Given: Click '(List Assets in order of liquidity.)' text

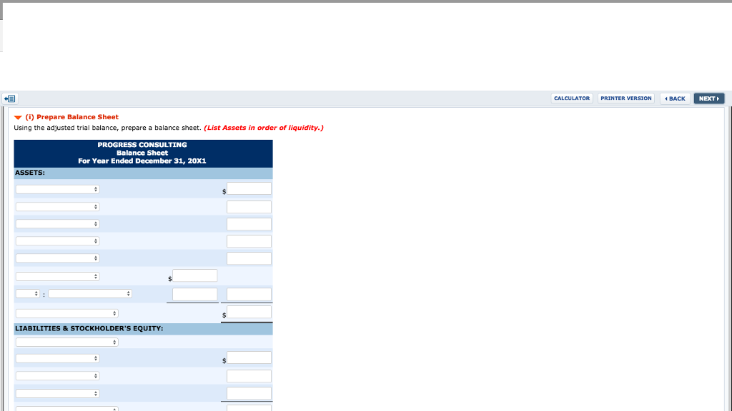Looking at the screenshot, I should [264, 128].
